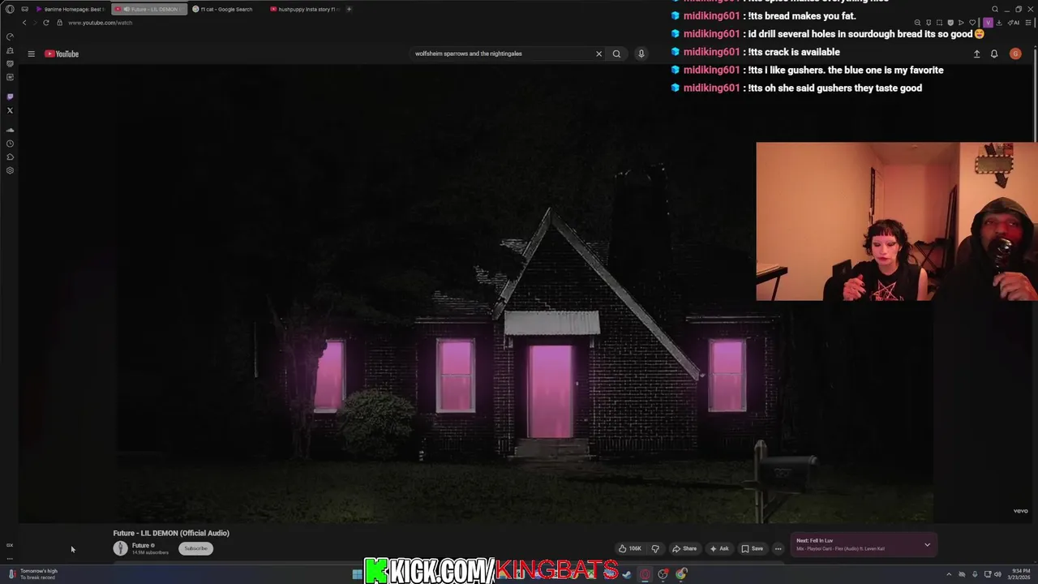This screenshot has height=584, width=1038.
Task: Open browser downloads icon
Action: pos(999,23)
